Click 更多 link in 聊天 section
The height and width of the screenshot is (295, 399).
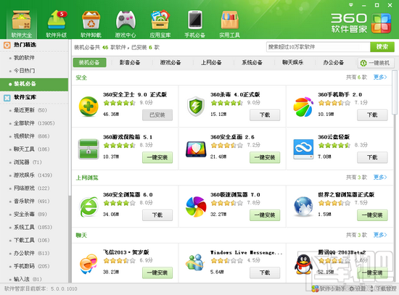click(380, 235)
